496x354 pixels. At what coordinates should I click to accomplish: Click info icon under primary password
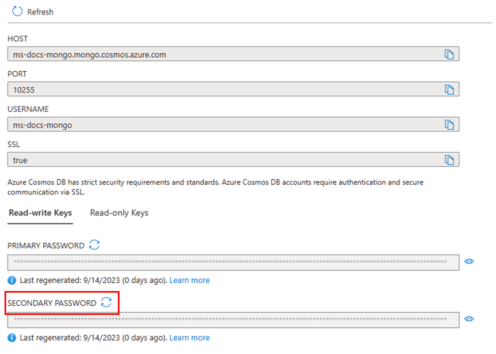click(x=12, y=280)
